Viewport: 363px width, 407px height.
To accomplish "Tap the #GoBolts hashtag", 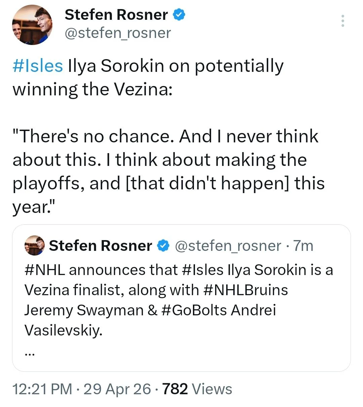I will 194,310.
